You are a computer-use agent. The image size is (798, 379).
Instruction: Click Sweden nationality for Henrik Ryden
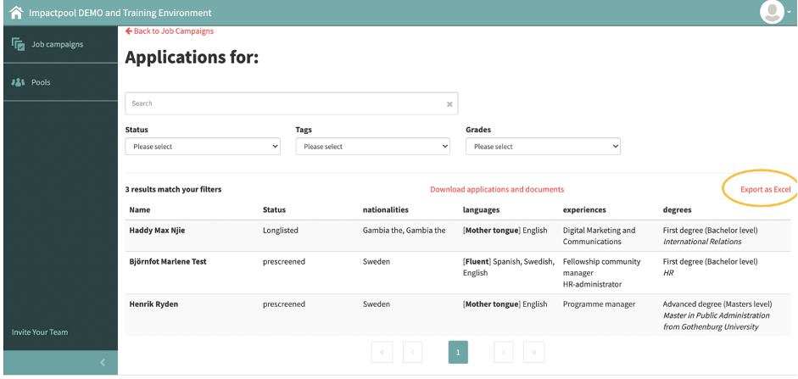coord(377,304)
